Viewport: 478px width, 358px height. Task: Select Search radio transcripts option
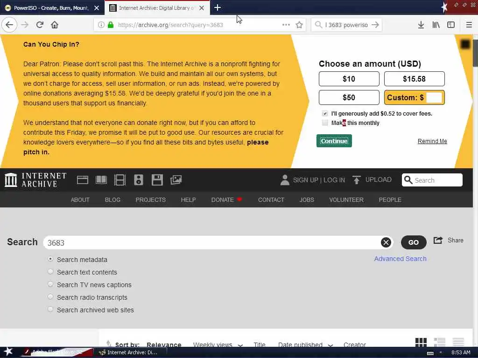pyautogui.click(x=50, y=297)
